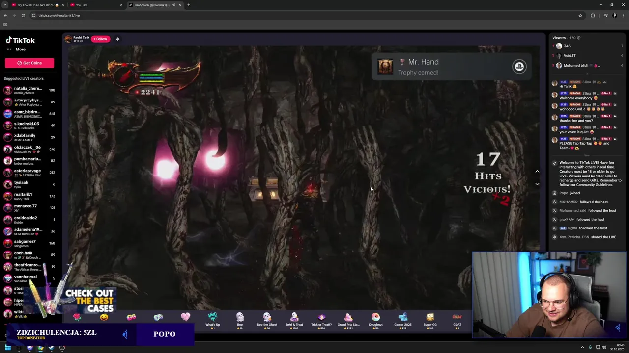Image resolution: width=629 pixels, height=353 pixels.
Task: Open streamer avatar in stream header
Action: [x=68, y=39]
